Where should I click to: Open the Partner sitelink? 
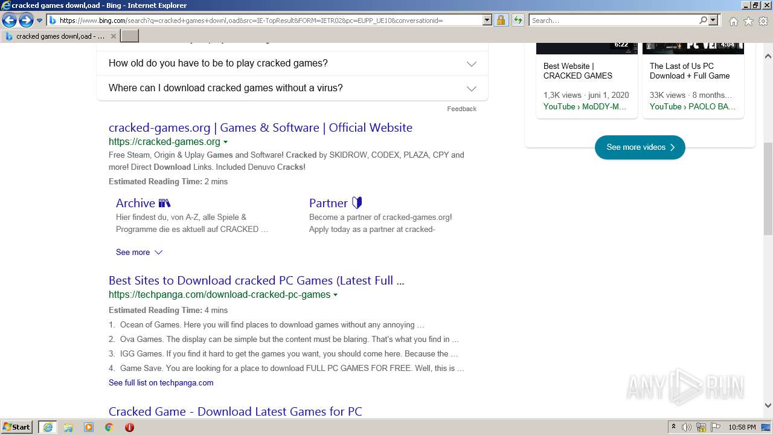[335, 203]
